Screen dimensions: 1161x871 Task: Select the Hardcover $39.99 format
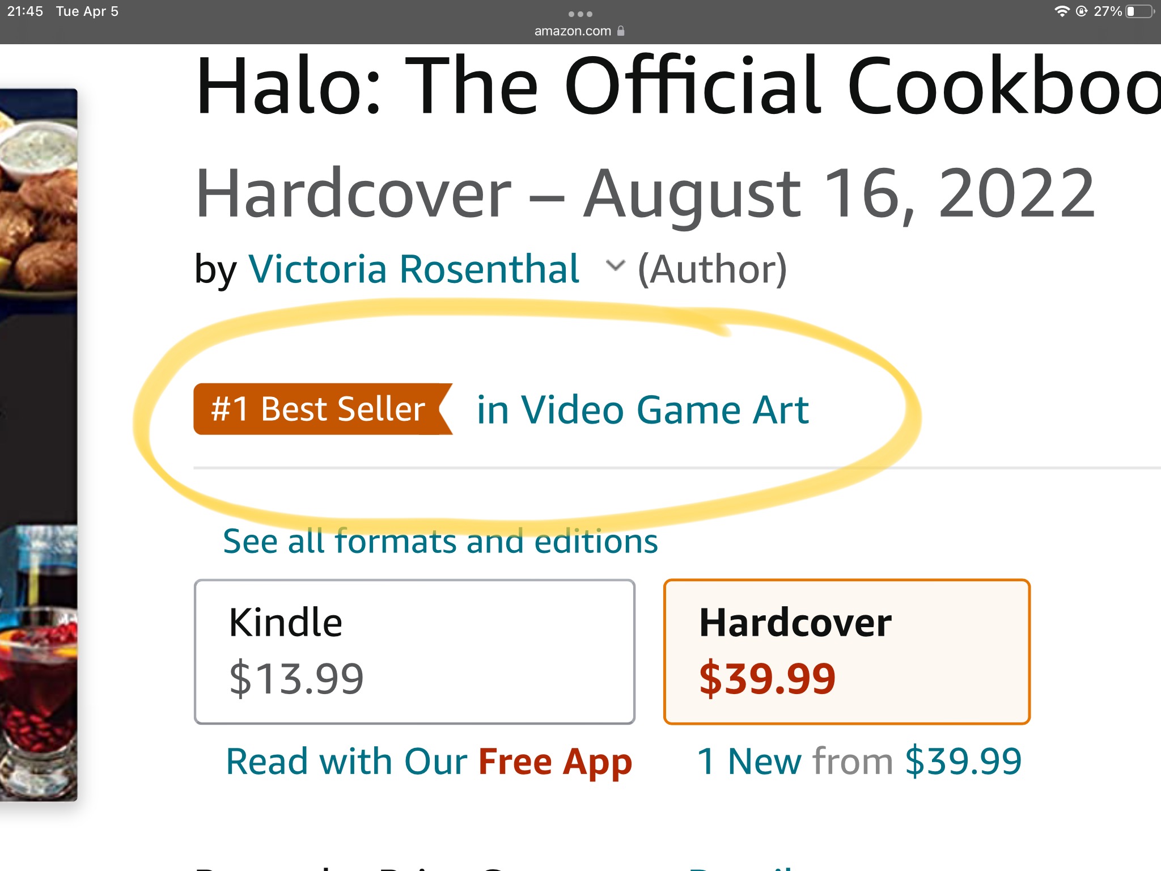846,652
